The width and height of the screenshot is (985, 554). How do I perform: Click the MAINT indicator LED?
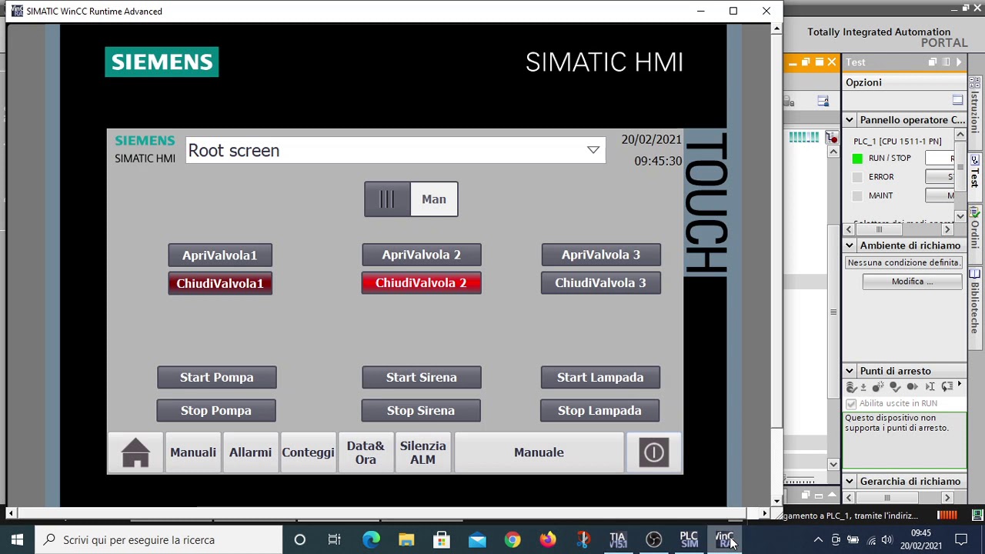[x=857, y=195]
